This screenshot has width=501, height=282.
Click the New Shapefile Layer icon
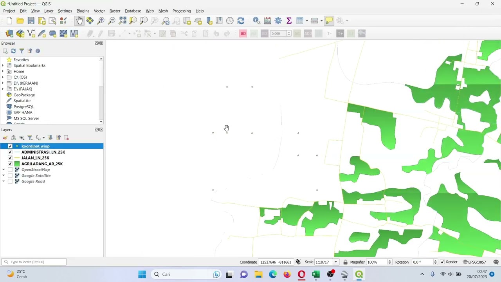[31, 34]
